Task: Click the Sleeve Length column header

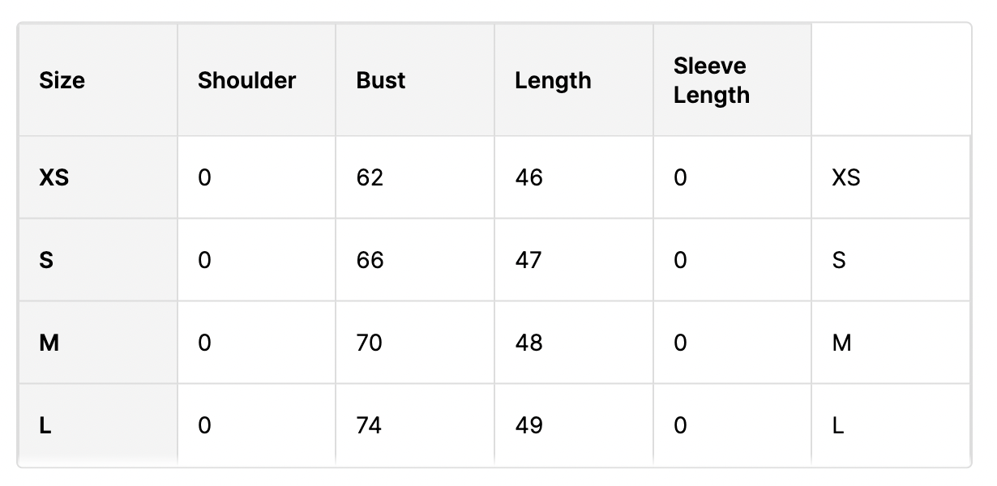Action: (711, 80)
